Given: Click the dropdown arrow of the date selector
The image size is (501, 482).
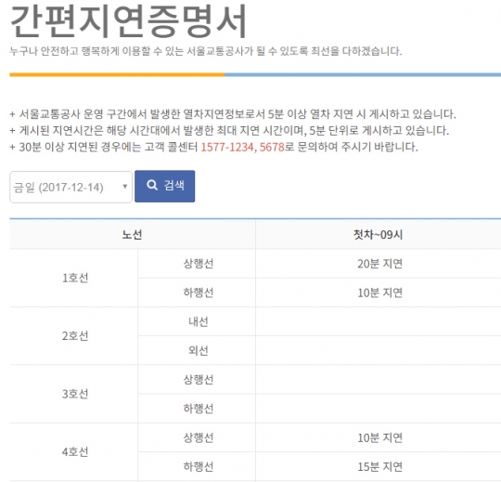Looking at the screenshot, I should click(125, 187).
